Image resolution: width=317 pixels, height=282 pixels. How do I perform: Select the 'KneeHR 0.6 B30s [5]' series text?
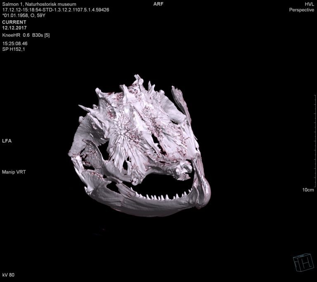click(26, 35)
